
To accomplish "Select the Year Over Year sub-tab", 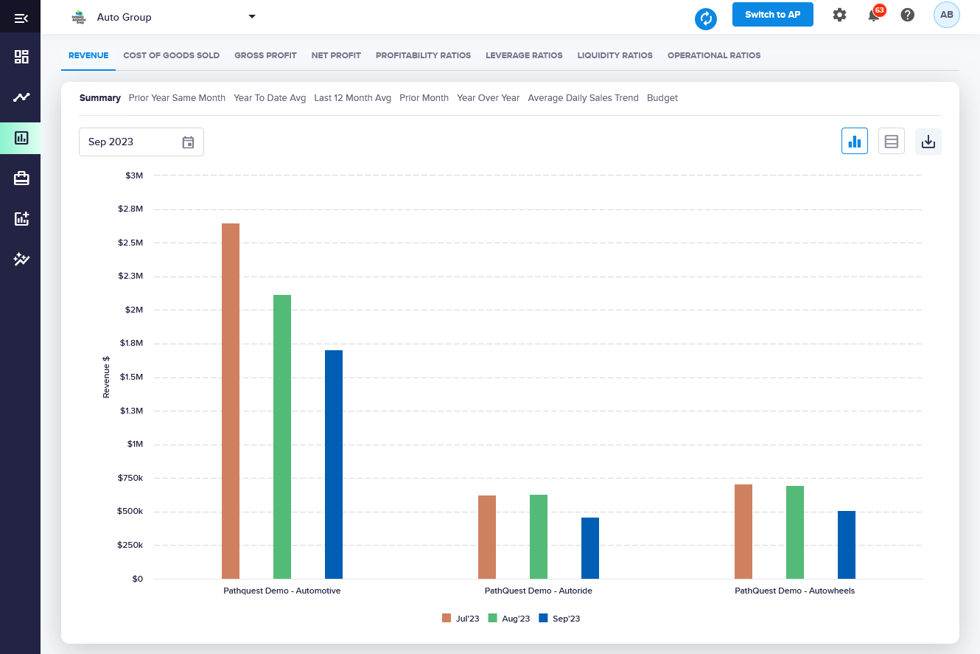I will (x=488, y=98).
